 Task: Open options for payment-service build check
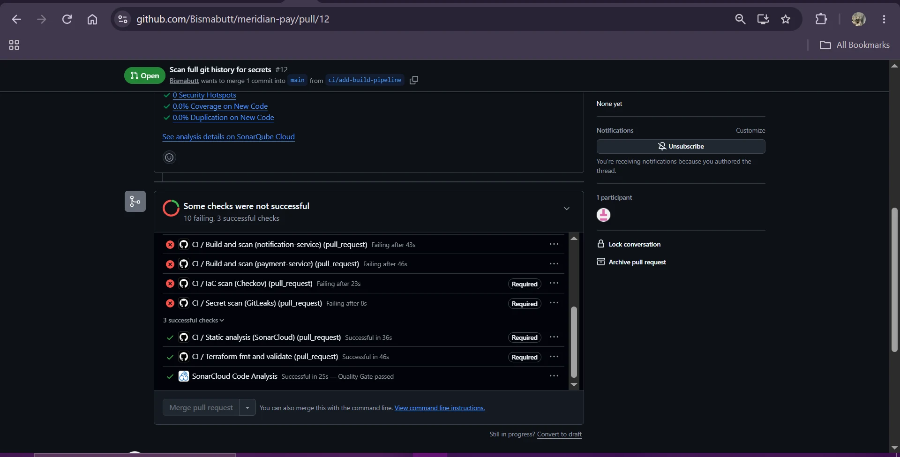coord(554,264)
